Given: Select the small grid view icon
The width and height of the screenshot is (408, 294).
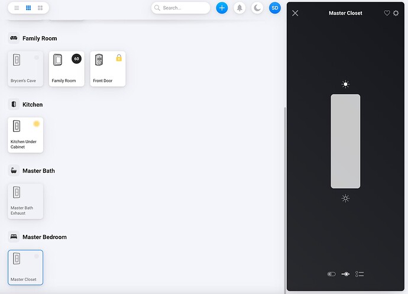Looking at the screenshot, I should [x=28, y=8].
